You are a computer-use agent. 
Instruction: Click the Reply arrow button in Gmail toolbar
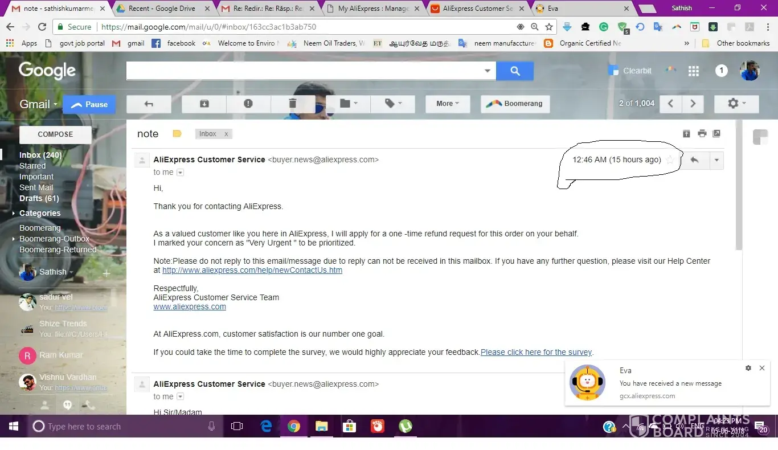point(149,104)
